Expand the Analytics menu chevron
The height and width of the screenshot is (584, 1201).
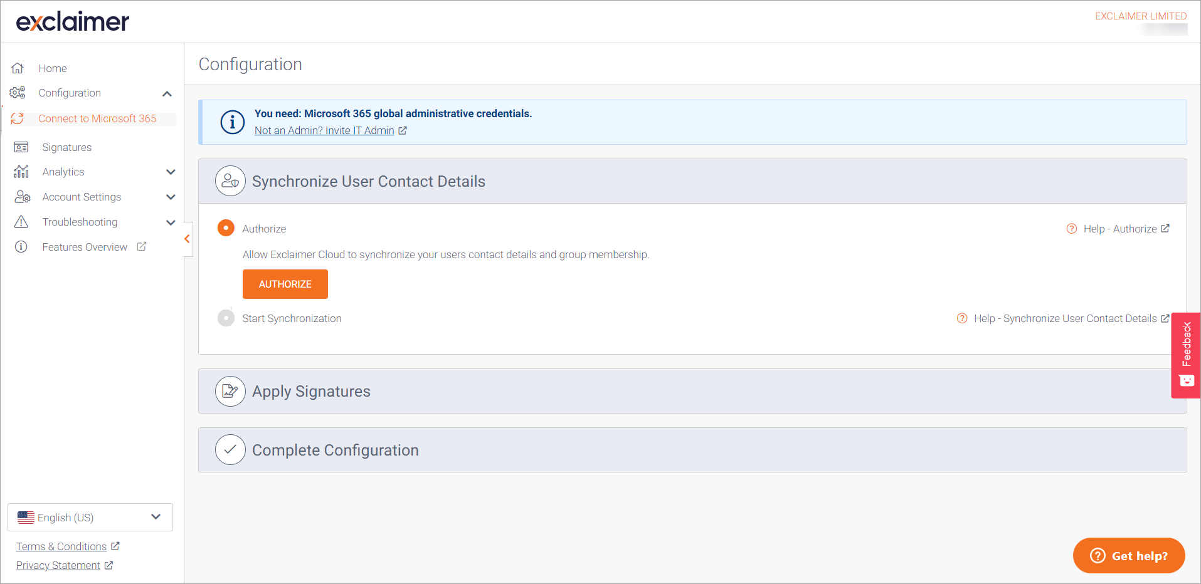click(x=171, y=172)
